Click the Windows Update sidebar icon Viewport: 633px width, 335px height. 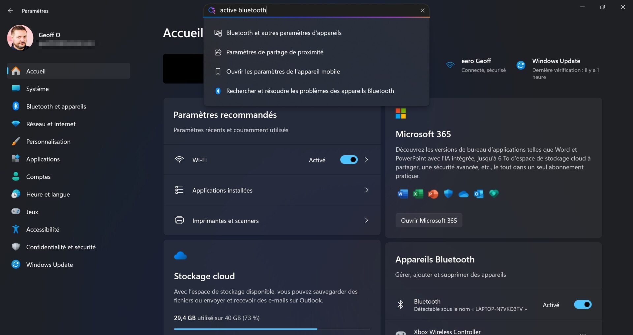[x=16, y=264]
